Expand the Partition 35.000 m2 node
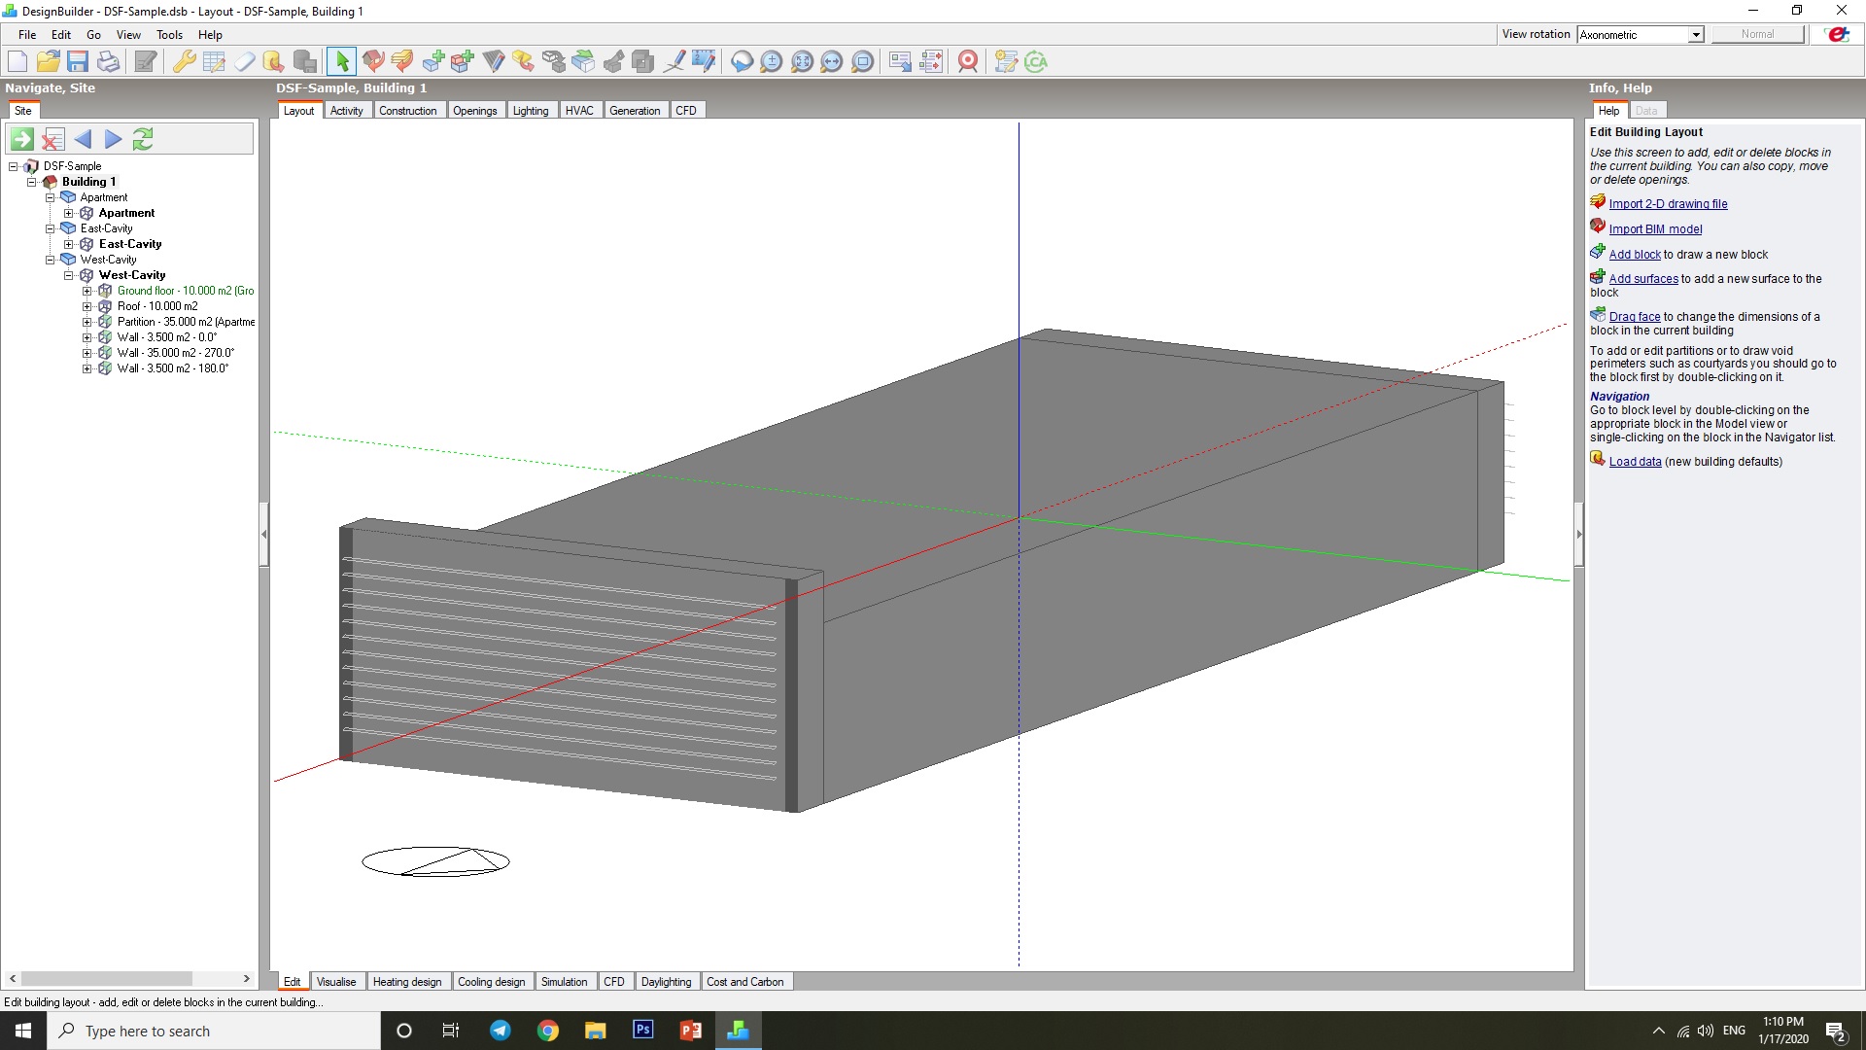1866x1050 pixels. pos(87,322)
